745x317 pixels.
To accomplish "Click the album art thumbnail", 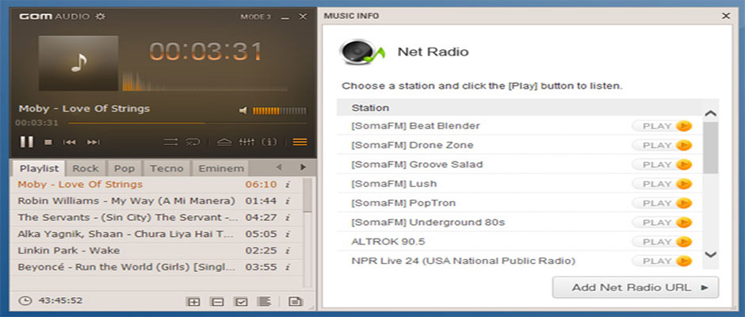I will [78, 63].
